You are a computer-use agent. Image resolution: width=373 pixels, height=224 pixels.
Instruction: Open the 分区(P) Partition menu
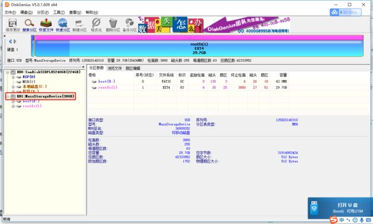[x=43, y=13]
